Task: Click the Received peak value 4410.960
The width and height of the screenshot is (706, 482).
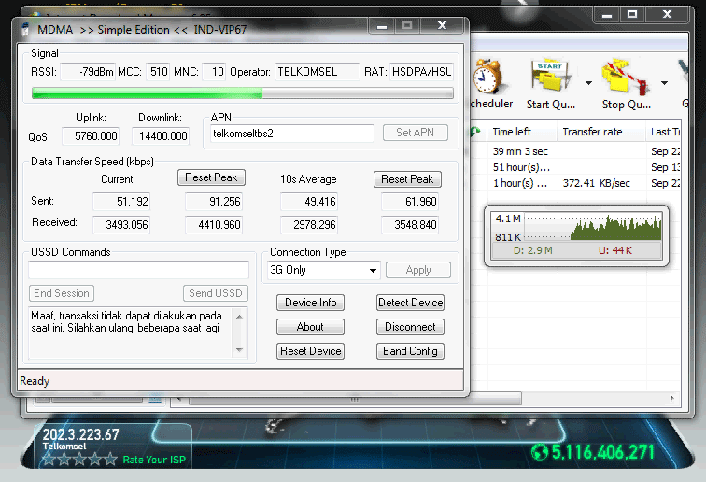Action: click(x=214, y=225)
